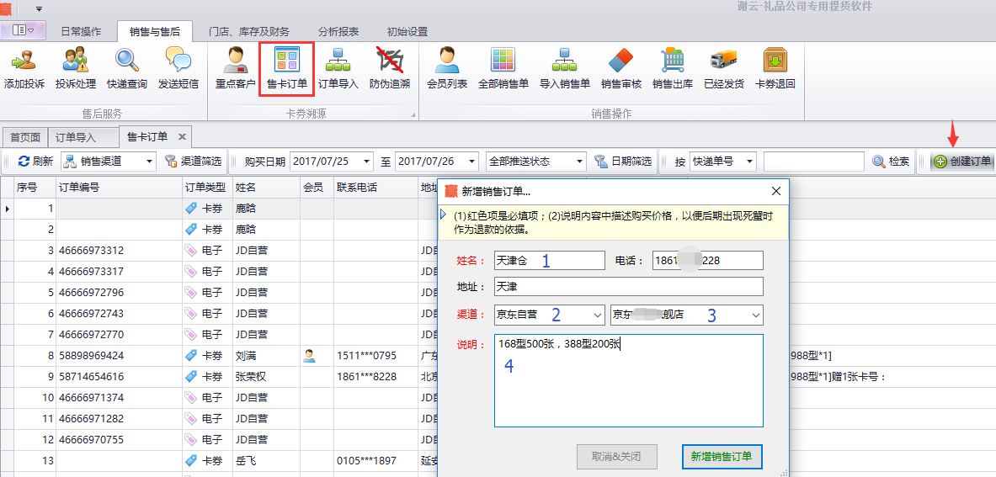
Task: Expand the 京东自营 channel dropdown
Action: coord(598,314)
